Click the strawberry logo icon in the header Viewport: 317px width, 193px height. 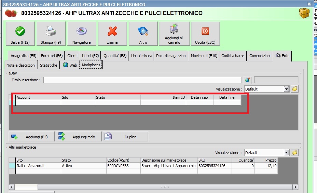(11, 13)
